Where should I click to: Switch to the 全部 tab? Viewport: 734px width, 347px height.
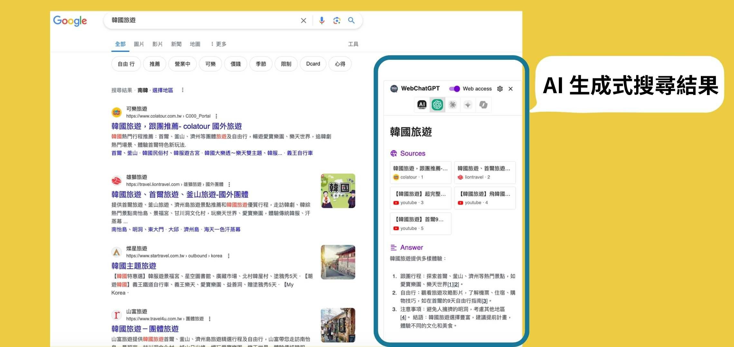pyautogui.click(x=120, y=44)
